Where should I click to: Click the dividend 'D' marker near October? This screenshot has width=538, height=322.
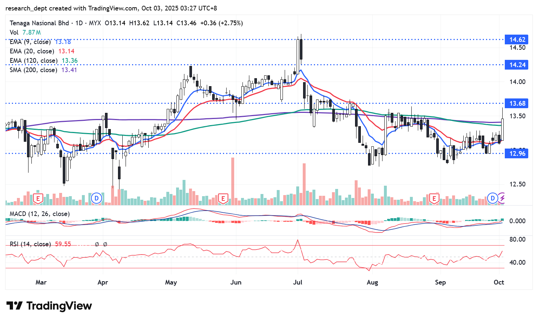pyautogui.click(x=493, y=198)
